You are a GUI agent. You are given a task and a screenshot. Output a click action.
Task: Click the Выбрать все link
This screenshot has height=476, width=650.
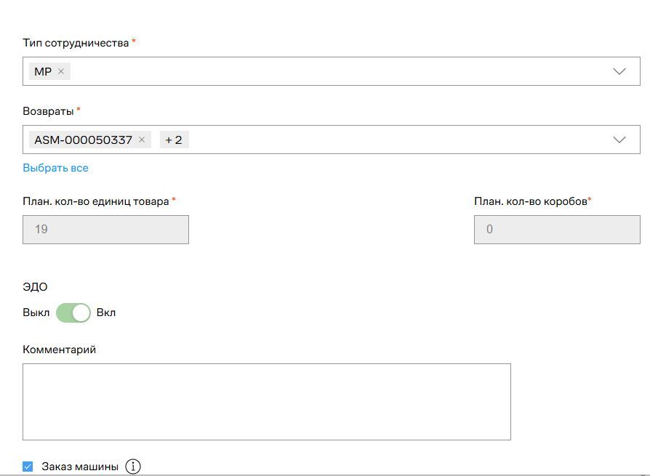(x=55, y=168)
